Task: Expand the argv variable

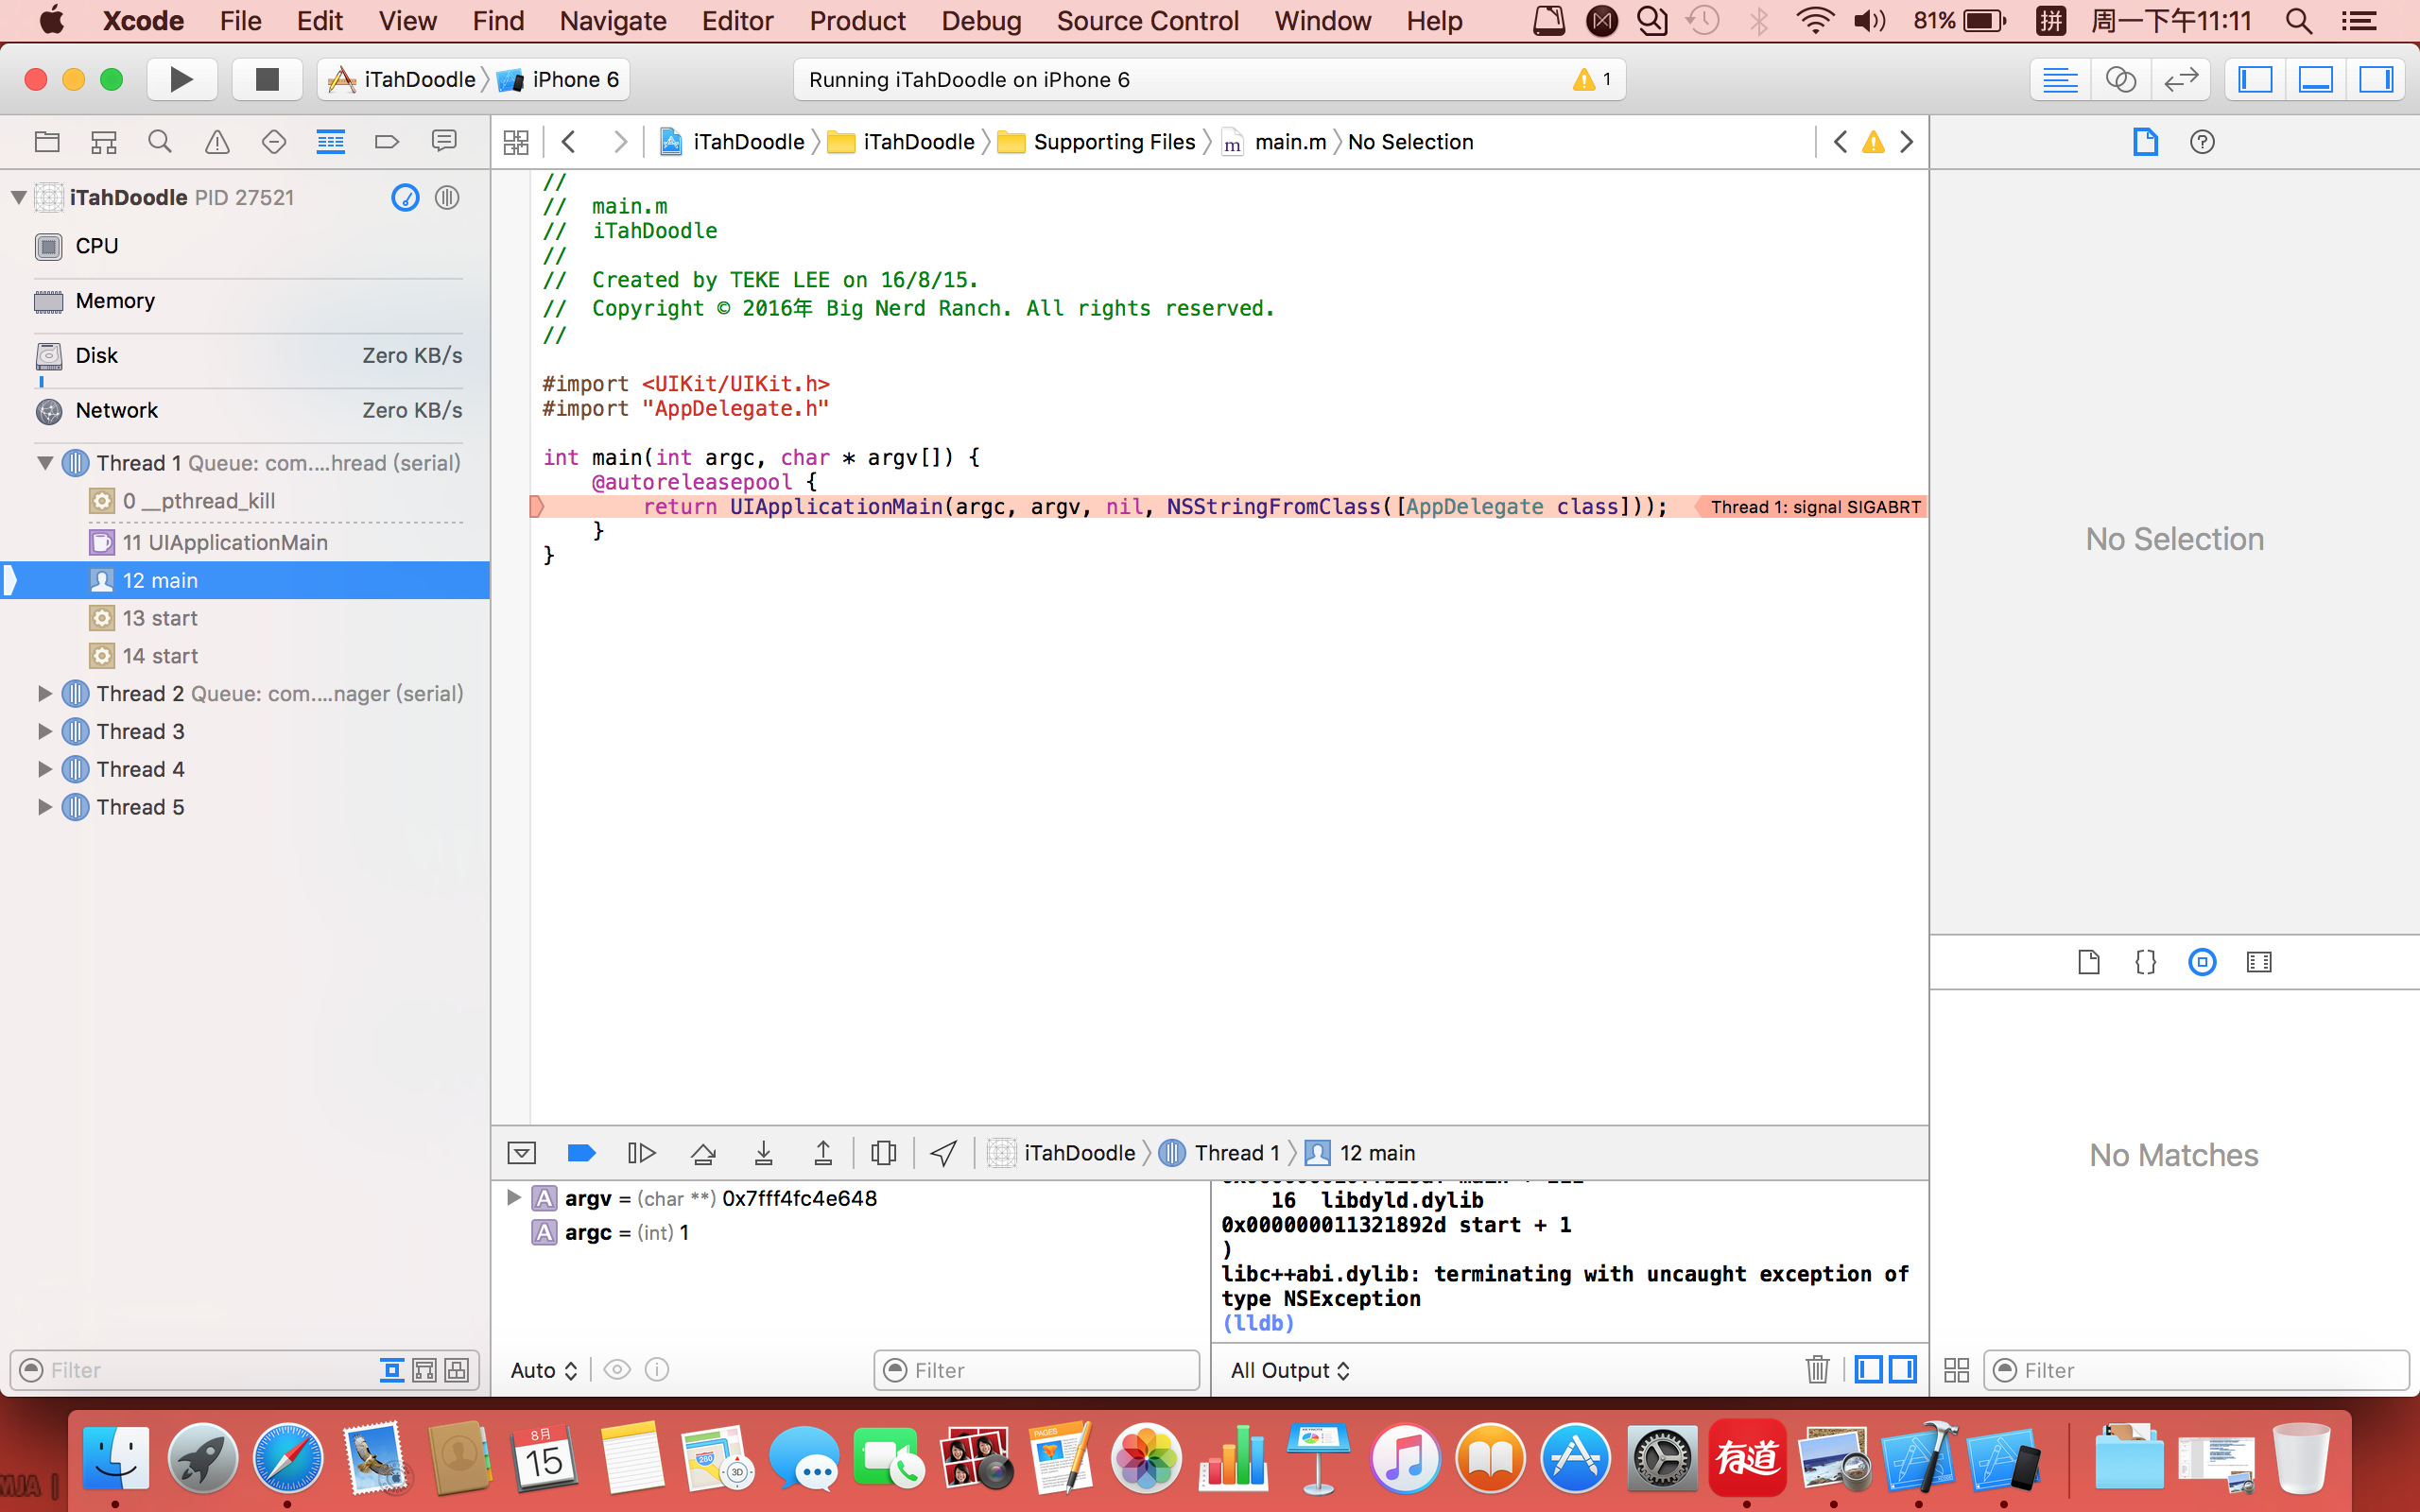Action: pyautogui.click(x=514, y=1198)
